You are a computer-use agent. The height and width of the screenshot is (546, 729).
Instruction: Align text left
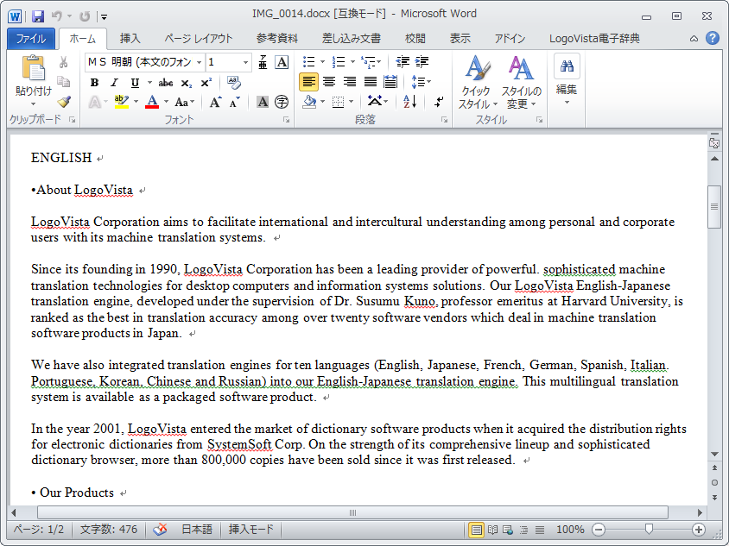pos(308,82)
